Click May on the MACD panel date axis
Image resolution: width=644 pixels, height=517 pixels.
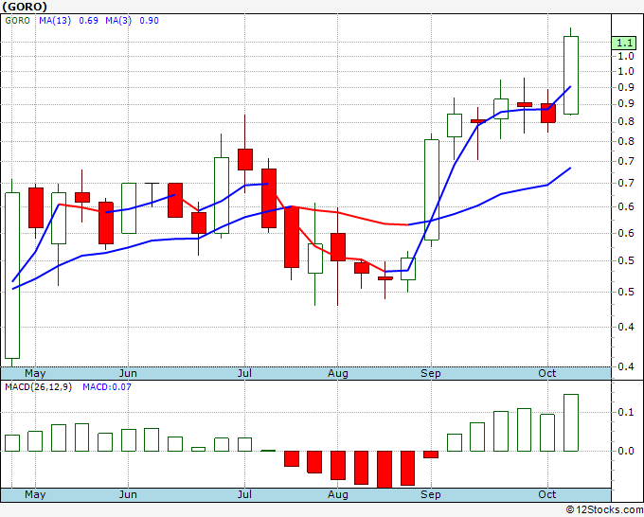[35, 494]
